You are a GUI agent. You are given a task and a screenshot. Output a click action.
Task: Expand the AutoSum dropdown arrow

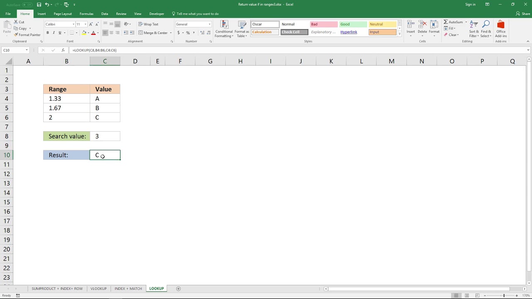pos(466,22)
